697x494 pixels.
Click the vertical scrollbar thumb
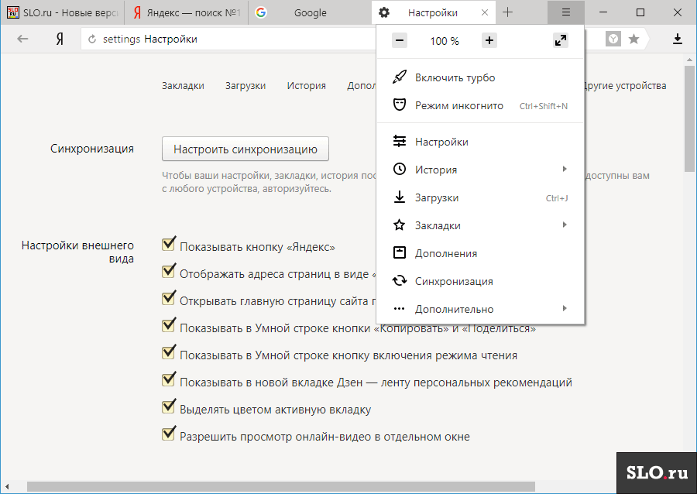(x=689, y=118)
